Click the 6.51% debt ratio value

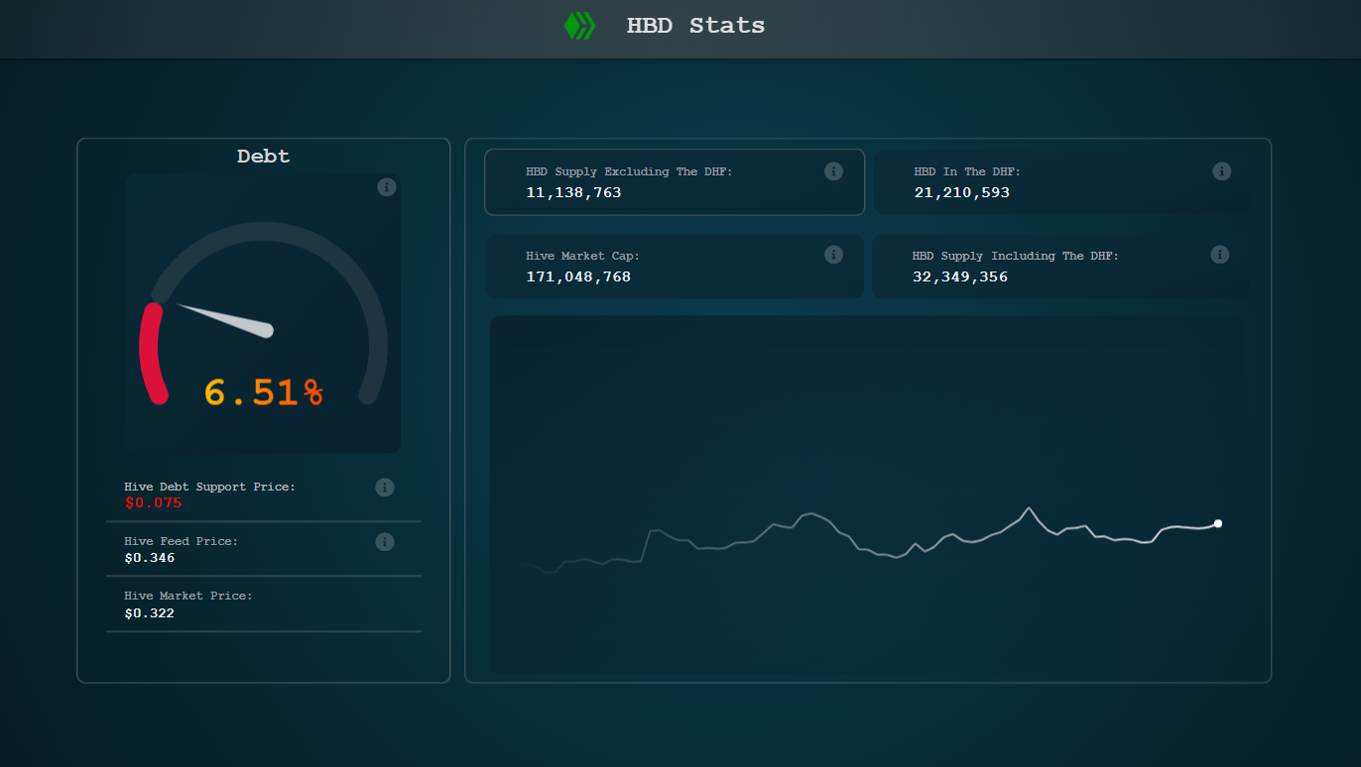(x=264, y=392)
